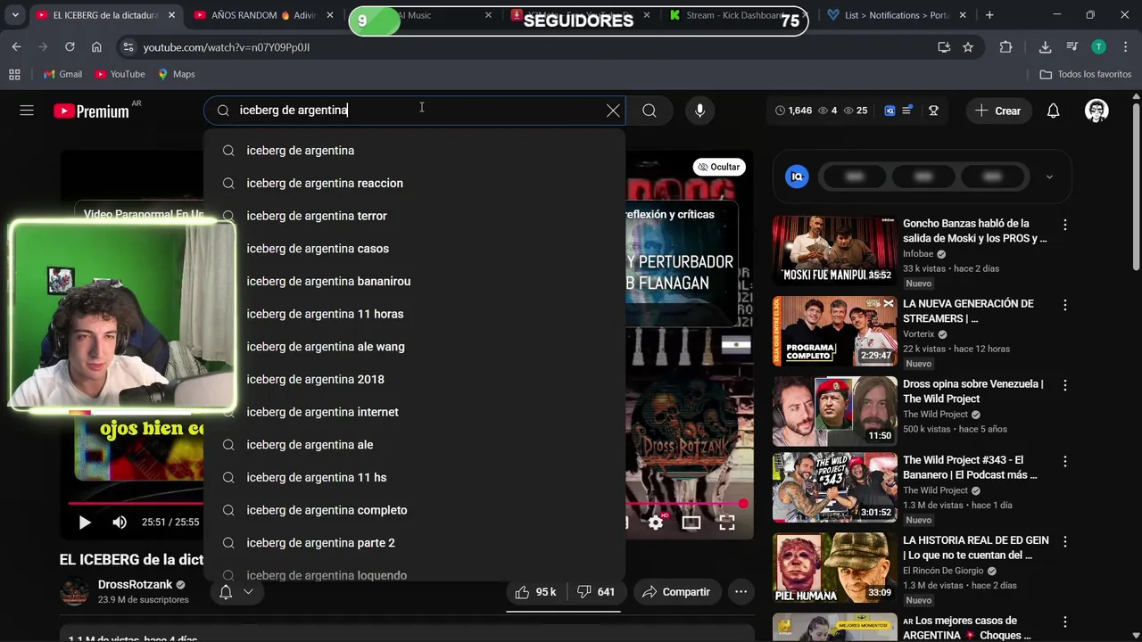Open the Goncho Banzas video thumbnail

coord(834,251)
